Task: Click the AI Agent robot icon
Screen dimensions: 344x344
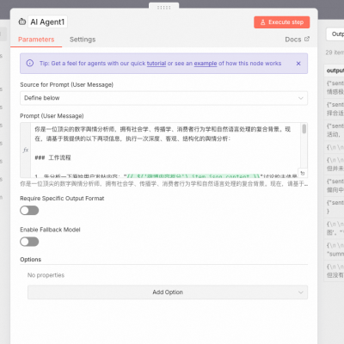Action: pyautogui.click(x=22, y=21)
